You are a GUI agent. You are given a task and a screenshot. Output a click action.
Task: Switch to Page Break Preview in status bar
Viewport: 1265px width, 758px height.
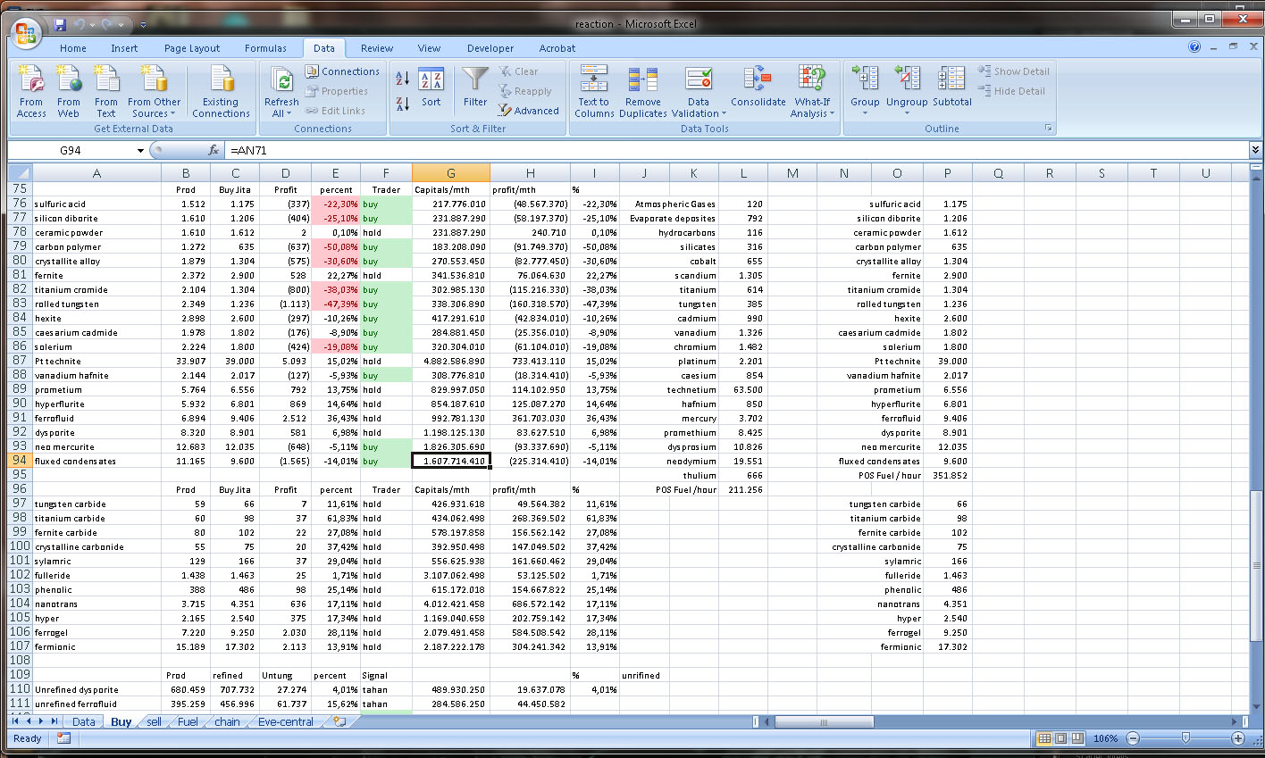pyautogui.click(x=1077, y=738)
